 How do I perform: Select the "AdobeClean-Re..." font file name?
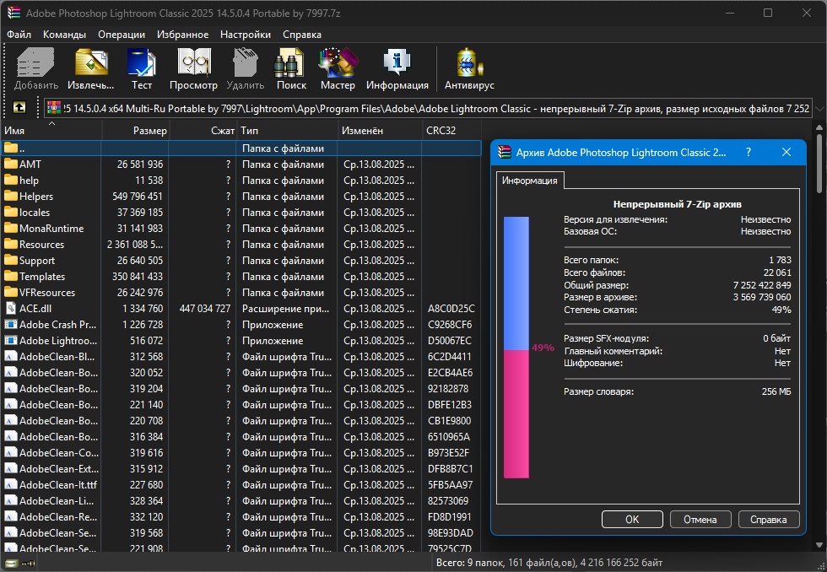[x=59, y=516]
